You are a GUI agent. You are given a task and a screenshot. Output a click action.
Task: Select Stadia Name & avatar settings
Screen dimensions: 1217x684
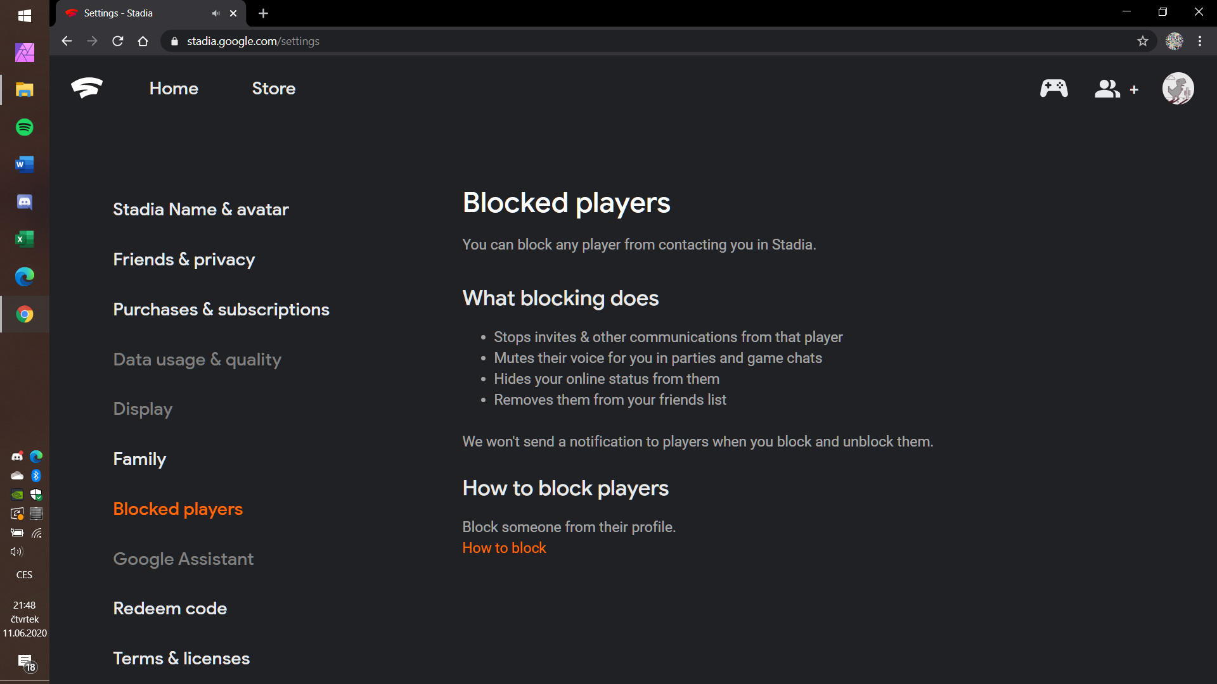tap(200, 210)
